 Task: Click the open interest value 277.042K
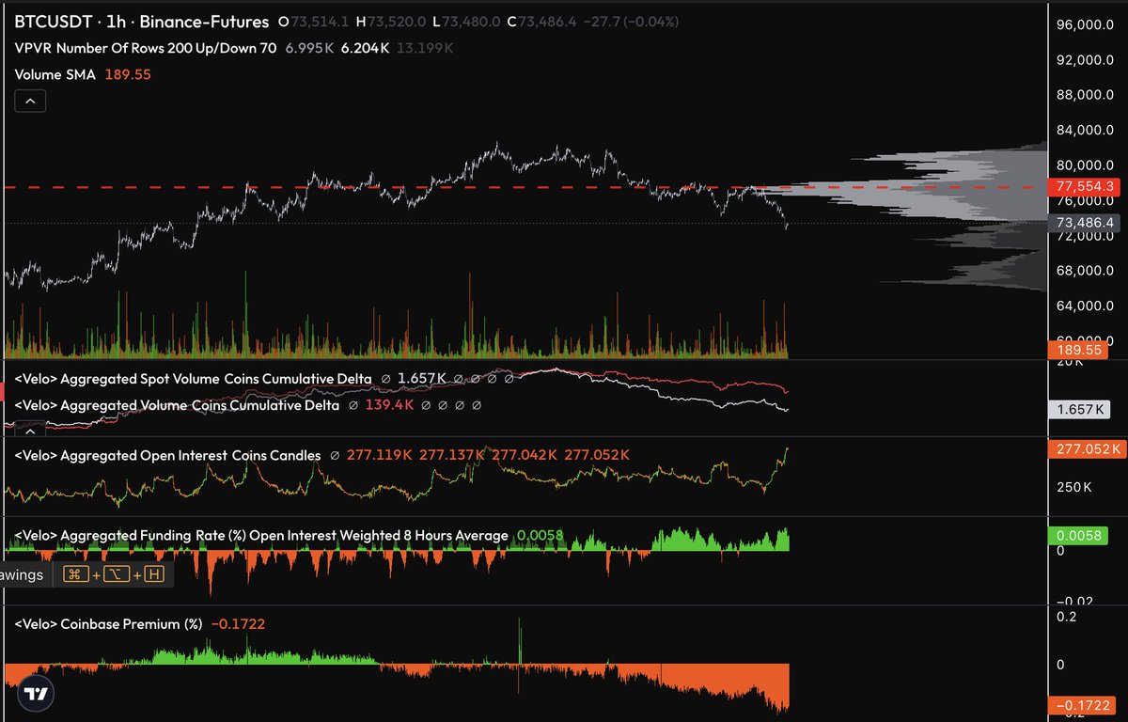tap(525, 455)
